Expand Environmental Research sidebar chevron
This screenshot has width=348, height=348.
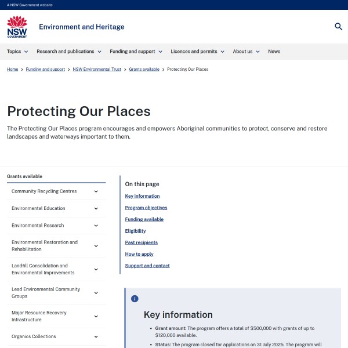pyautogui.click(x=96, y=226)
